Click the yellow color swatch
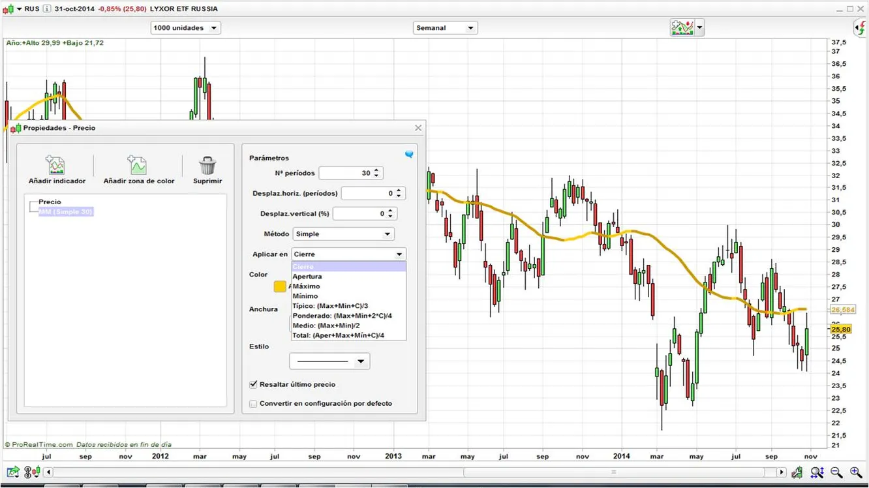The image size is (869, 488). pyautogui.click(x=280, y=286)
